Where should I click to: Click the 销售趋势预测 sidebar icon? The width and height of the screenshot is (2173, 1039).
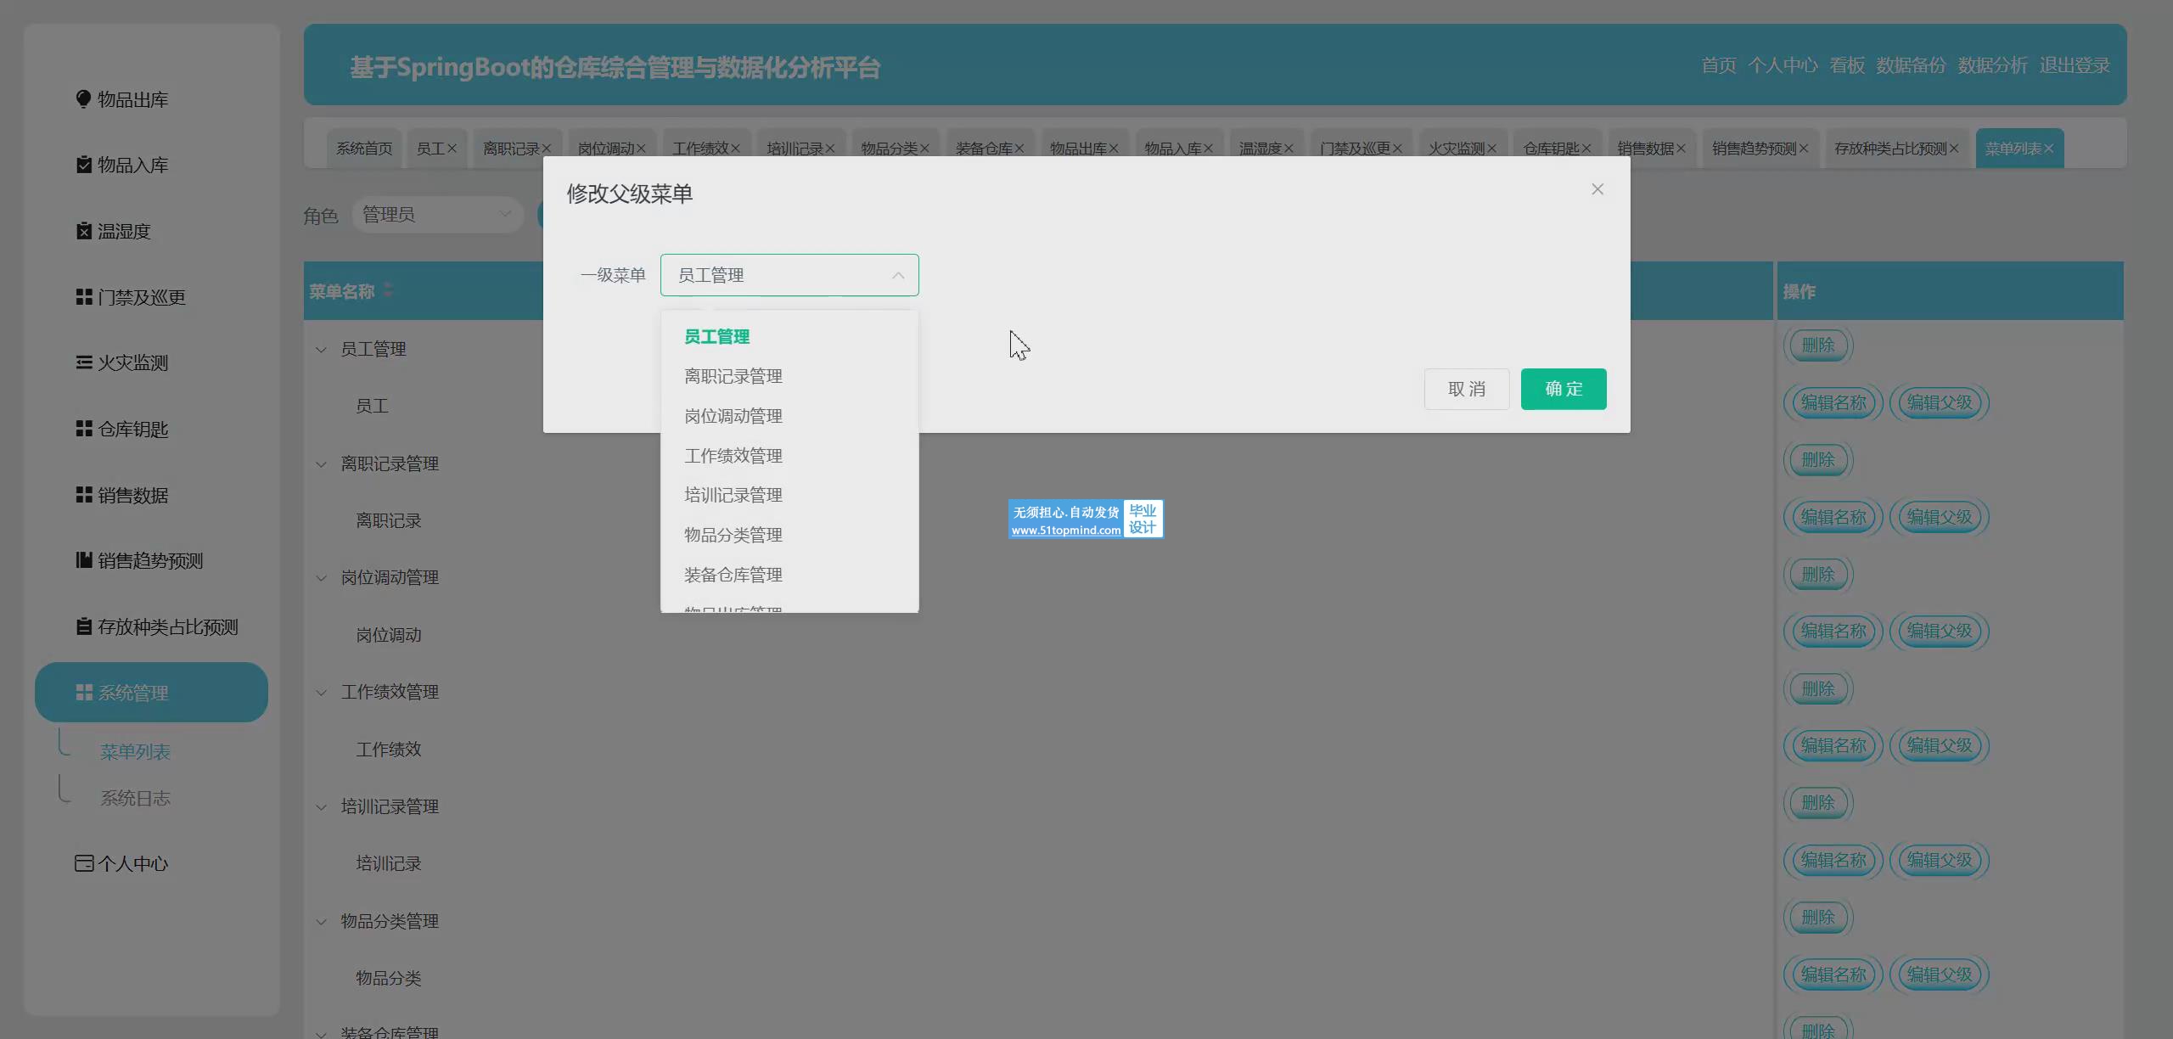pyautogui.click(x=83, y=560)
